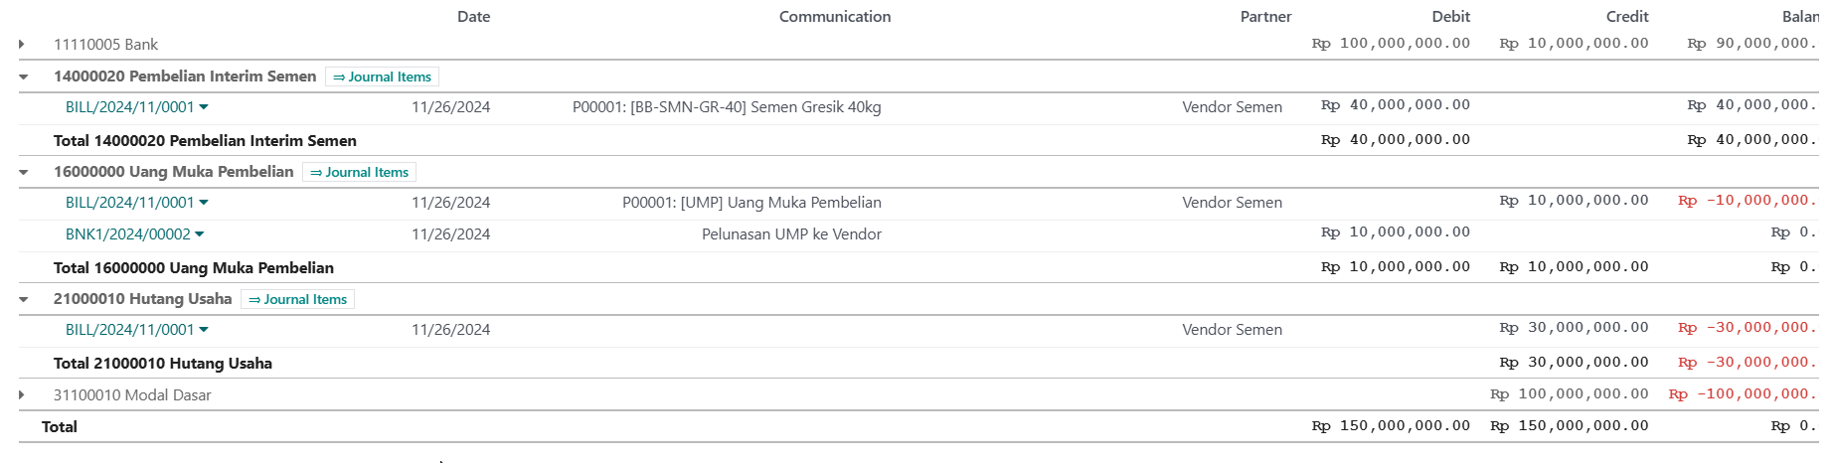The image size is (1834, 463).
Task: Open Journal Items for Hutang Usaha
Action: tap(297, 299)
